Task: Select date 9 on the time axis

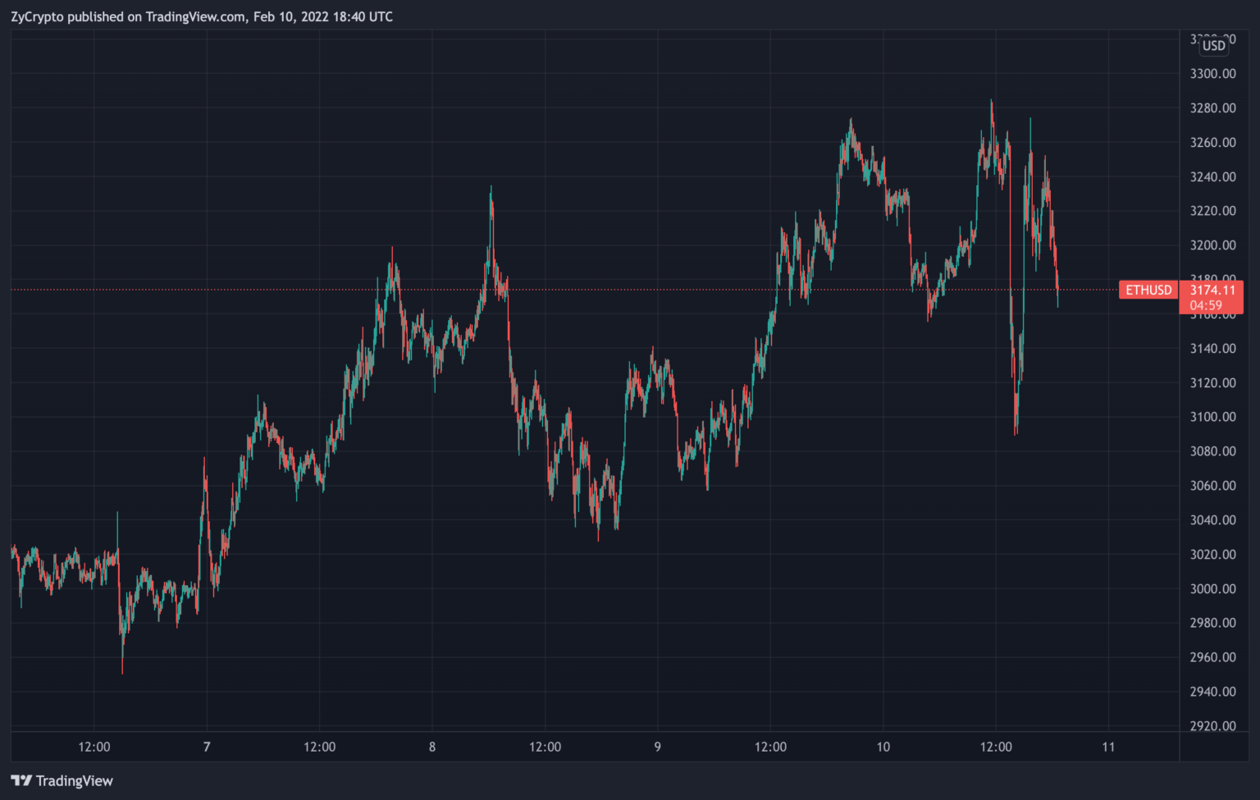Action: click(658, 747)
